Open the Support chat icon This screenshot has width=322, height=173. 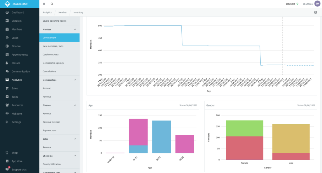(7, 169)
